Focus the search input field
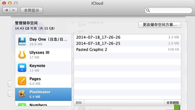The width and height of the screenshot is (195, 110). 168,10
